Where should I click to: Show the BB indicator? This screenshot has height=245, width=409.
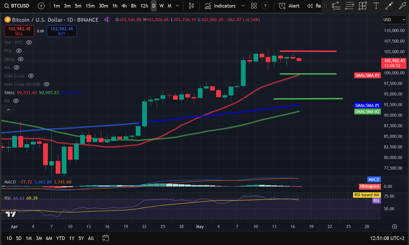[x=16, y=101]
